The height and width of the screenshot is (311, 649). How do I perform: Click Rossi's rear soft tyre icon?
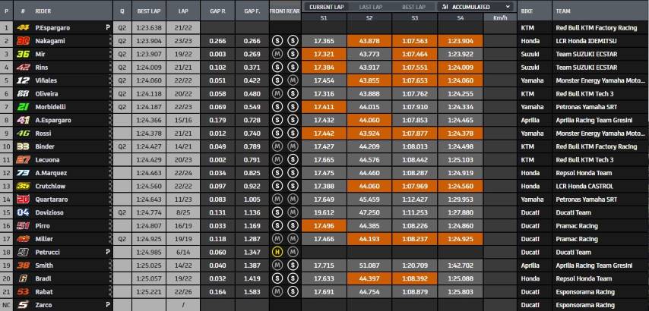tap(293, 134)
